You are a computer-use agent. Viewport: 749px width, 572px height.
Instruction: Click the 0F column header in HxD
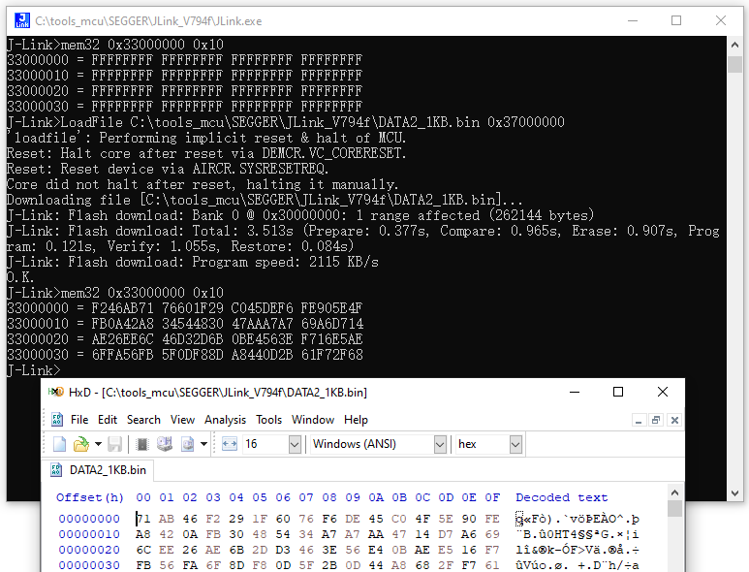[x=492, y=497]
